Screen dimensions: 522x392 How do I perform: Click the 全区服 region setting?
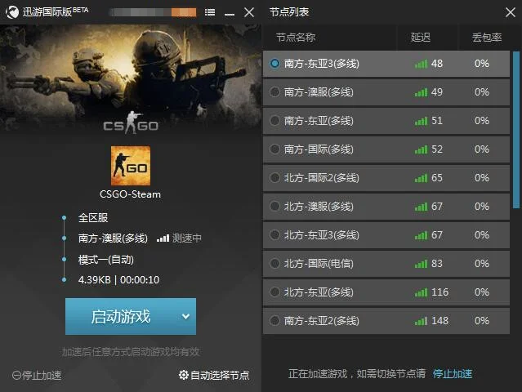point(93,217)
